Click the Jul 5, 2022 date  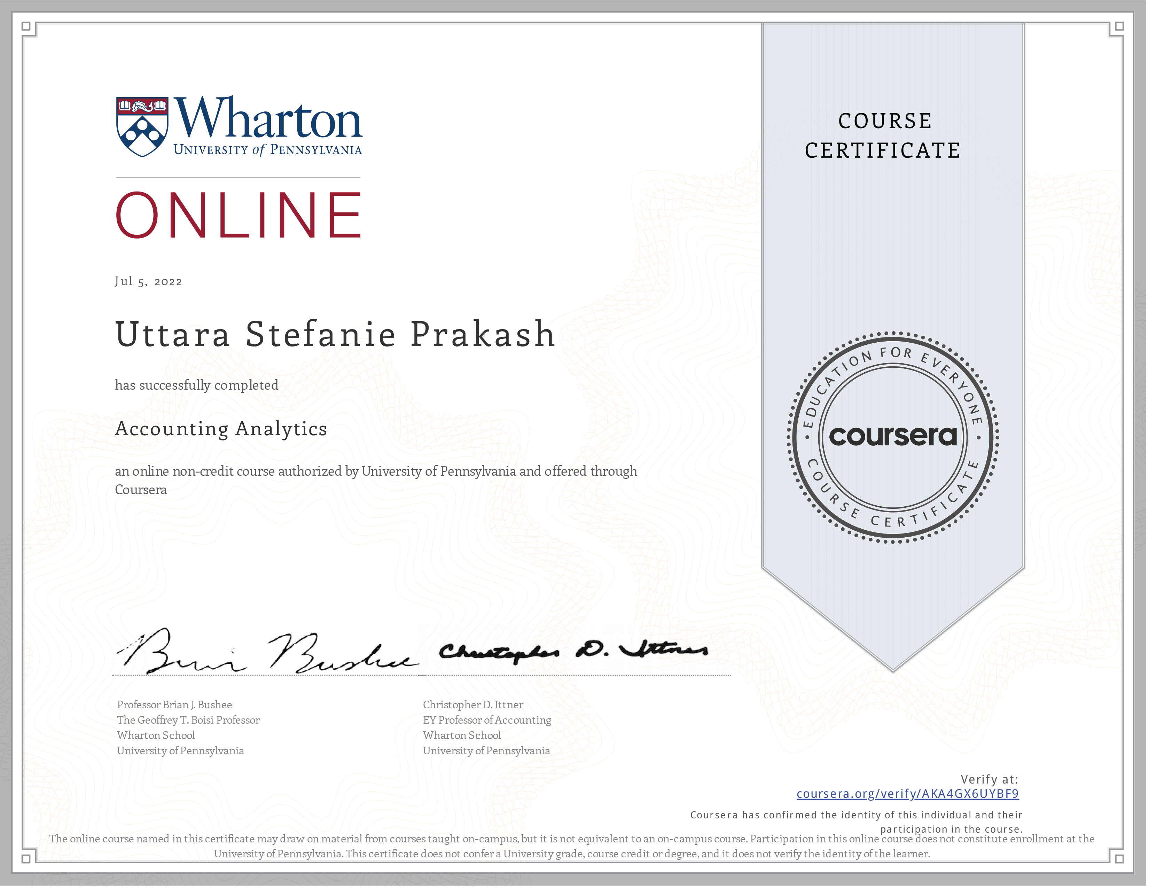(148, 281)
